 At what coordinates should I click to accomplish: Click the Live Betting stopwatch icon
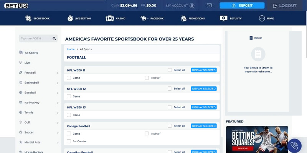click(x=70, y=18)
